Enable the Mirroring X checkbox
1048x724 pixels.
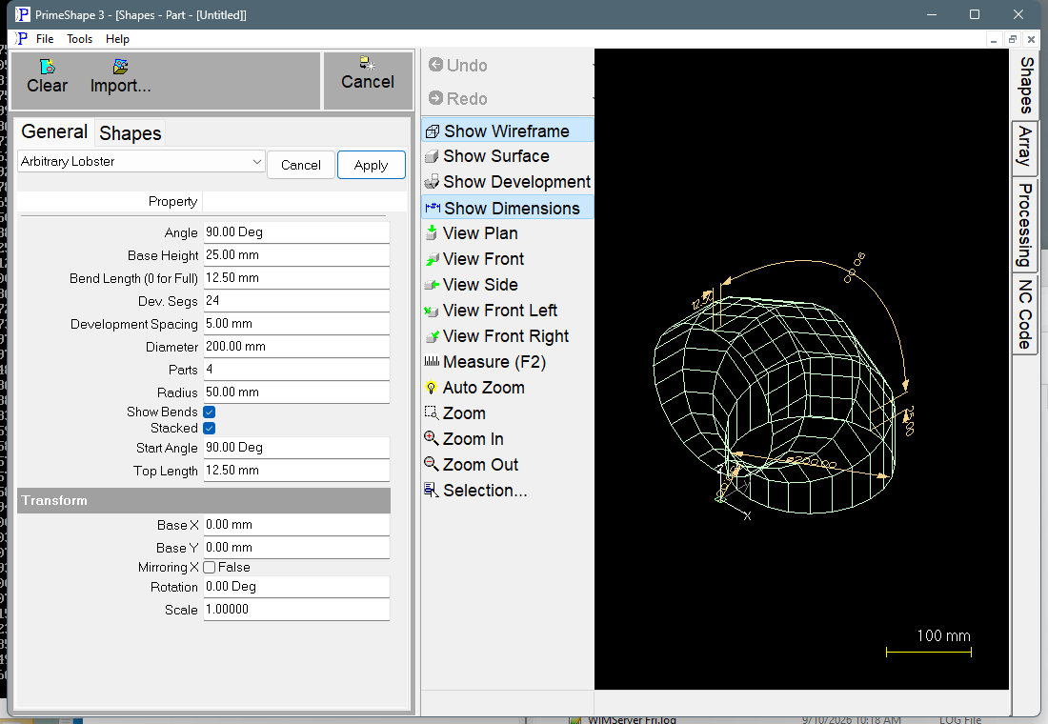[210, 567]
